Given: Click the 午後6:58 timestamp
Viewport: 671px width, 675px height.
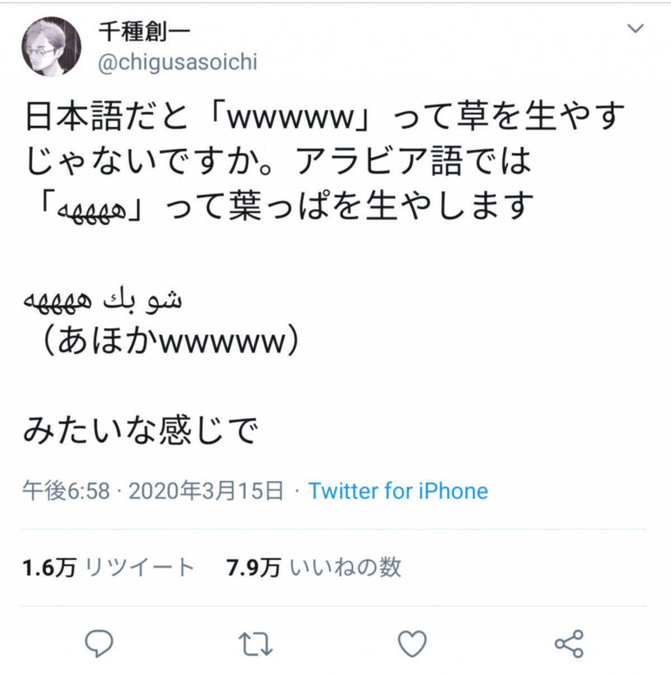Looking at the screenshot, I should tap(66, 491).
